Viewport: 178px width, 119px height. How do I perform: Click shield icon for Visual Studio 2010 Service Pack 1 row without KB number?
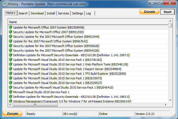(10, 92)
